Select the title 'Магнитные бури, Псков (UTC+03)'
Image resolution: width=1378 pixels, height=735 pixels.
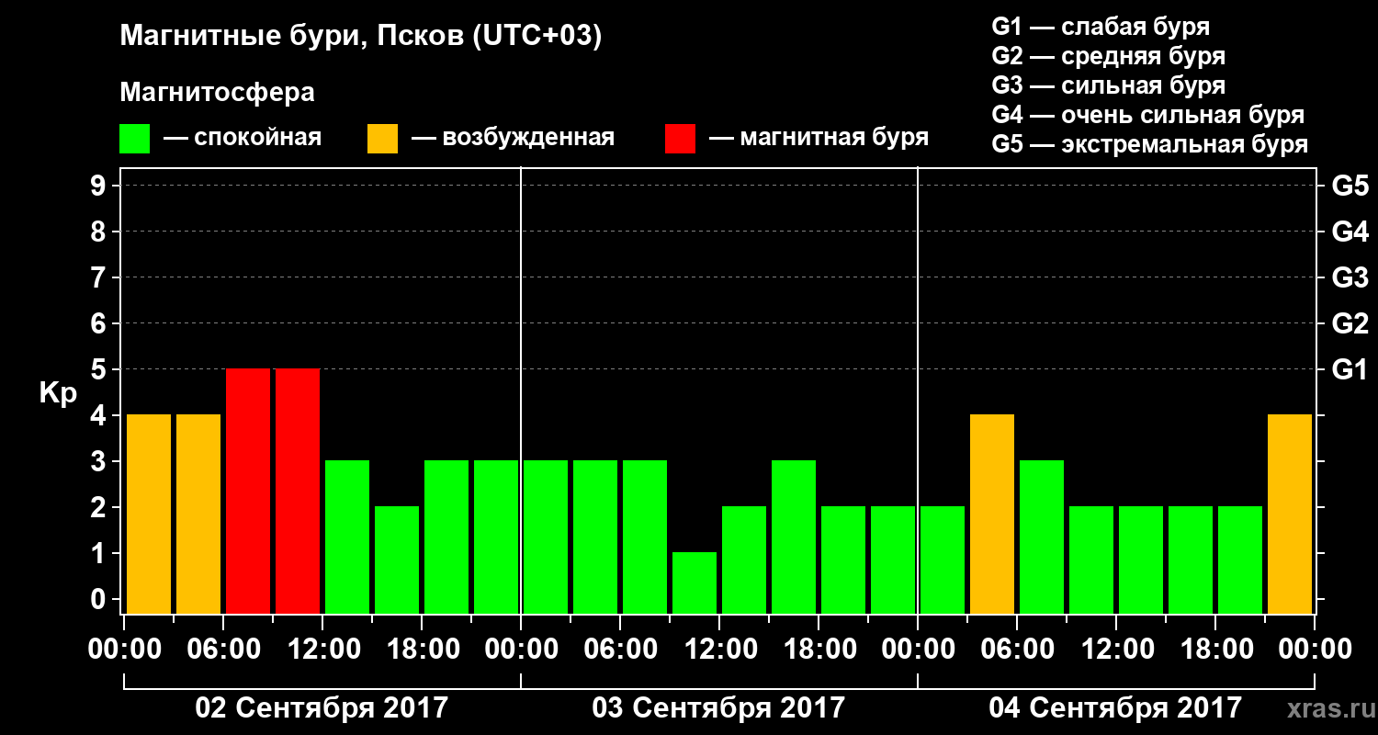(361, 37)
